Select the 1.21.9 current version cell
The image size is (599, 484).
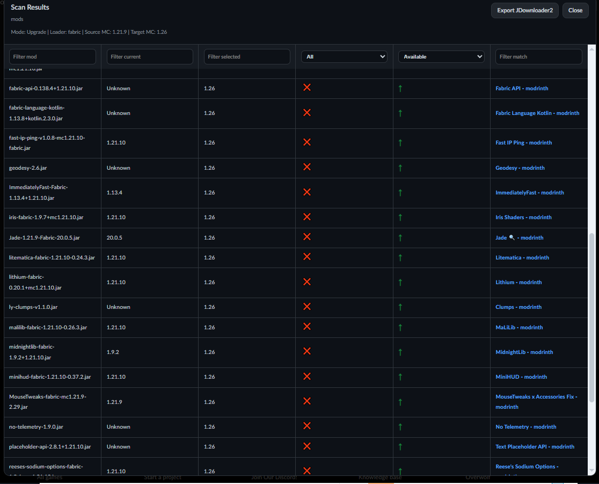click(114, 402)
